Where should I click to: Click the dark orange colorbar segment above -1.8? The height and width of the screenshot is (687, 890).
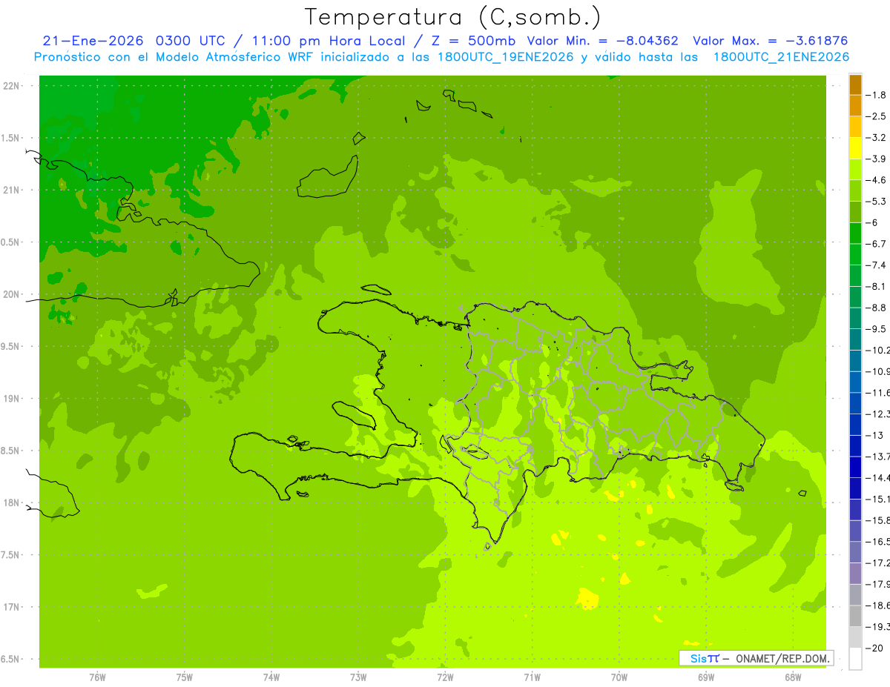tap(855, 84)
